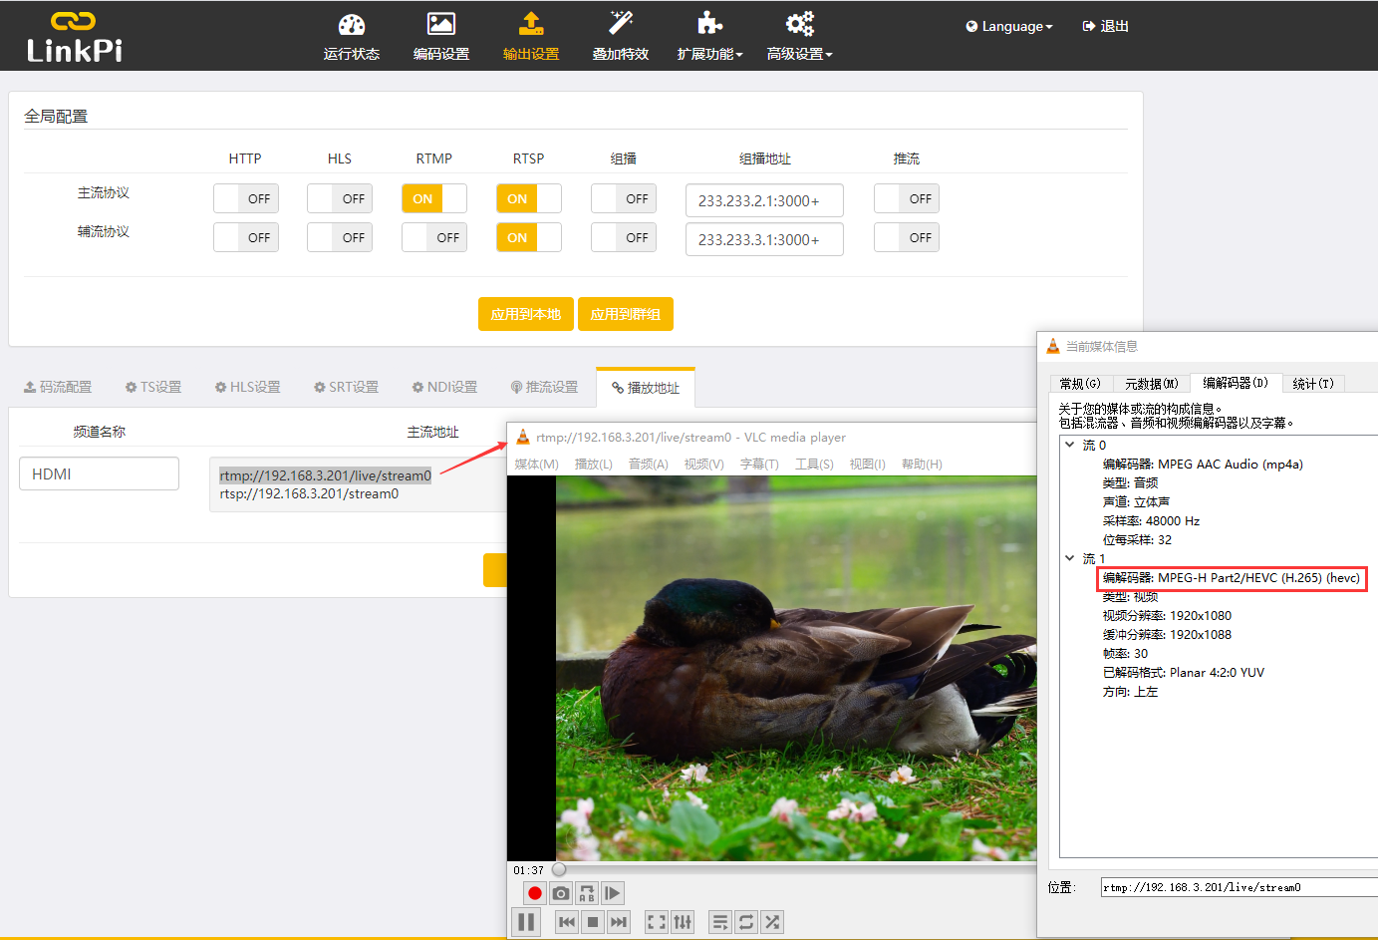Toggle fullscreen mode in VLC
This screenshot has height=940, width=1378.
(656, 921)
